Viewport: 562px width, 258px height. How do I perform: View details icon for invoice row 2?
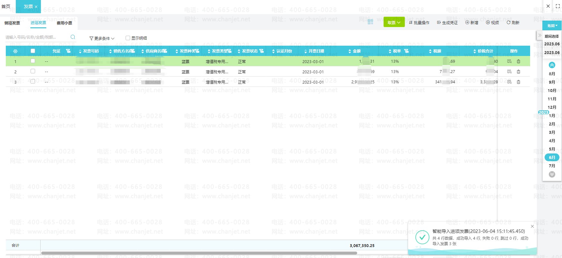[x=509, y=71]
